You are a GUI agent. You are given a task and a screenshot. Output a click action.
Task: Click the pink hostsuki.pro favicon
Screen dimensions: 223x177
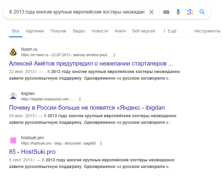[13, 140]
